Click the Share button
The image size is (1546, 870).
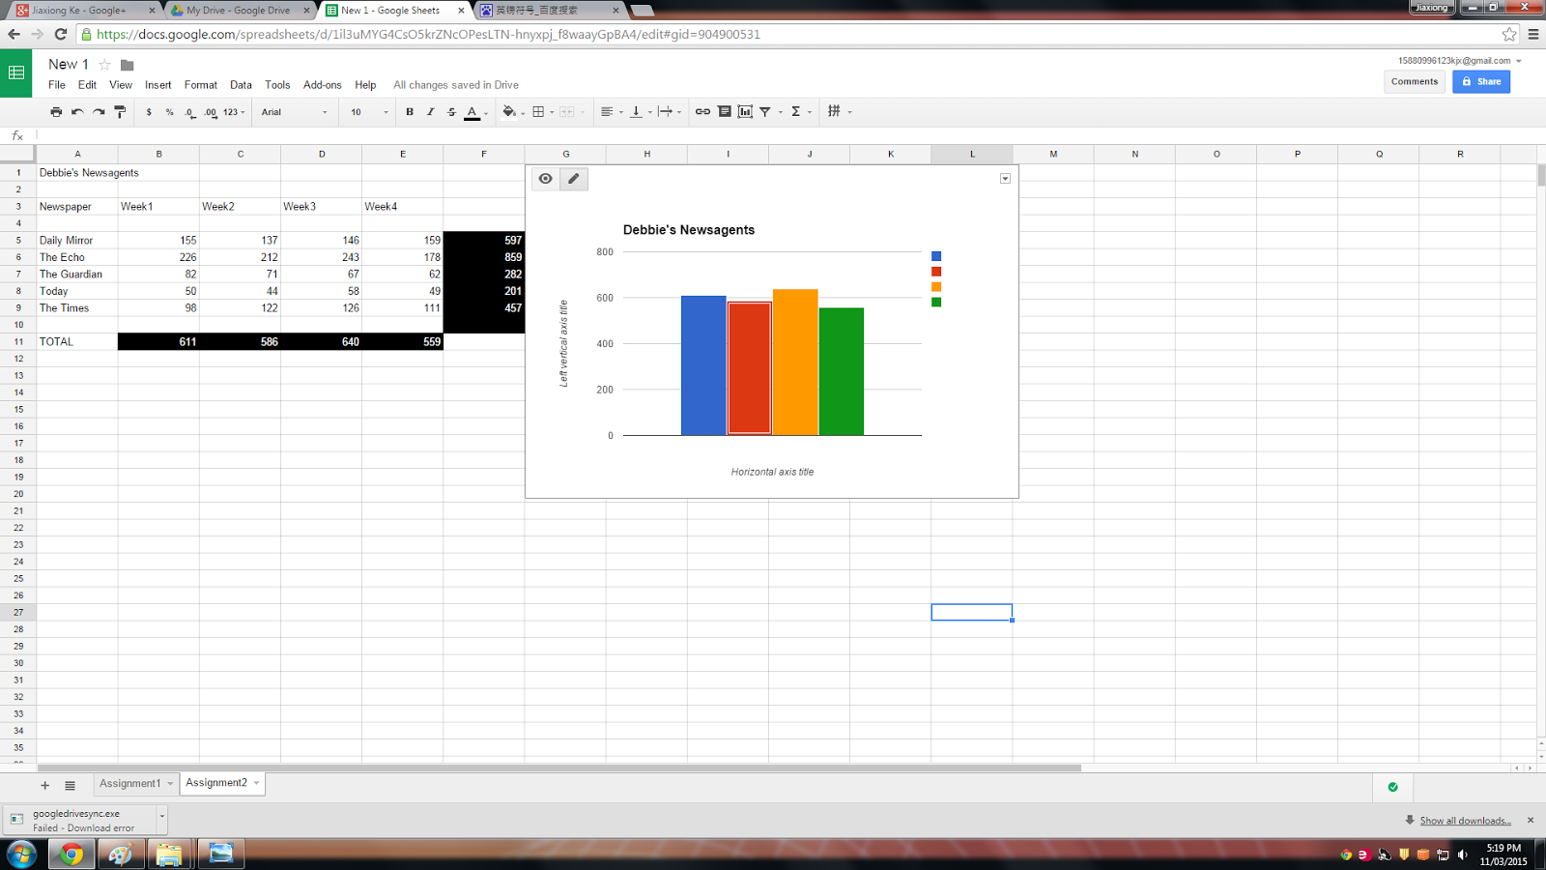point(1481,81)
